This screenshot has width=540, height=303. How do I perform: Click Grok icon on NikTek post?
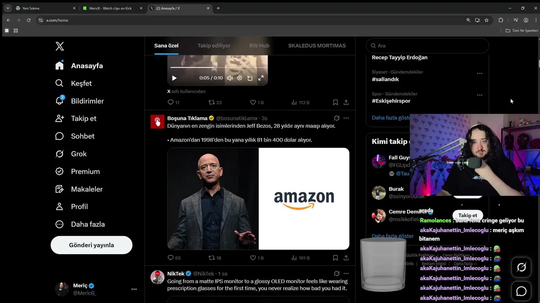[337, 274]
